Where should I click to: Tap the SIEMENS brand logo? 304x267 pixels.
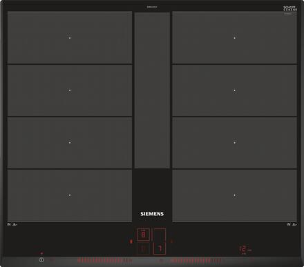click(x=152, y=214)
